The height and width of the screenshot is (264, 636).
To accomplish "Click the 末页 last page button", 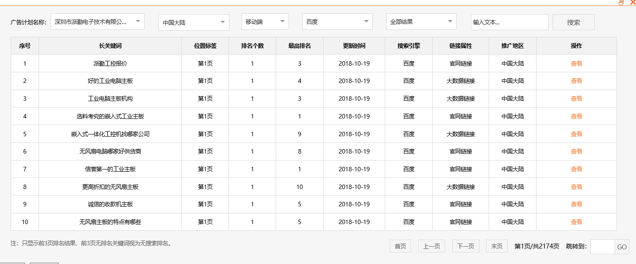I will (496, 246).
